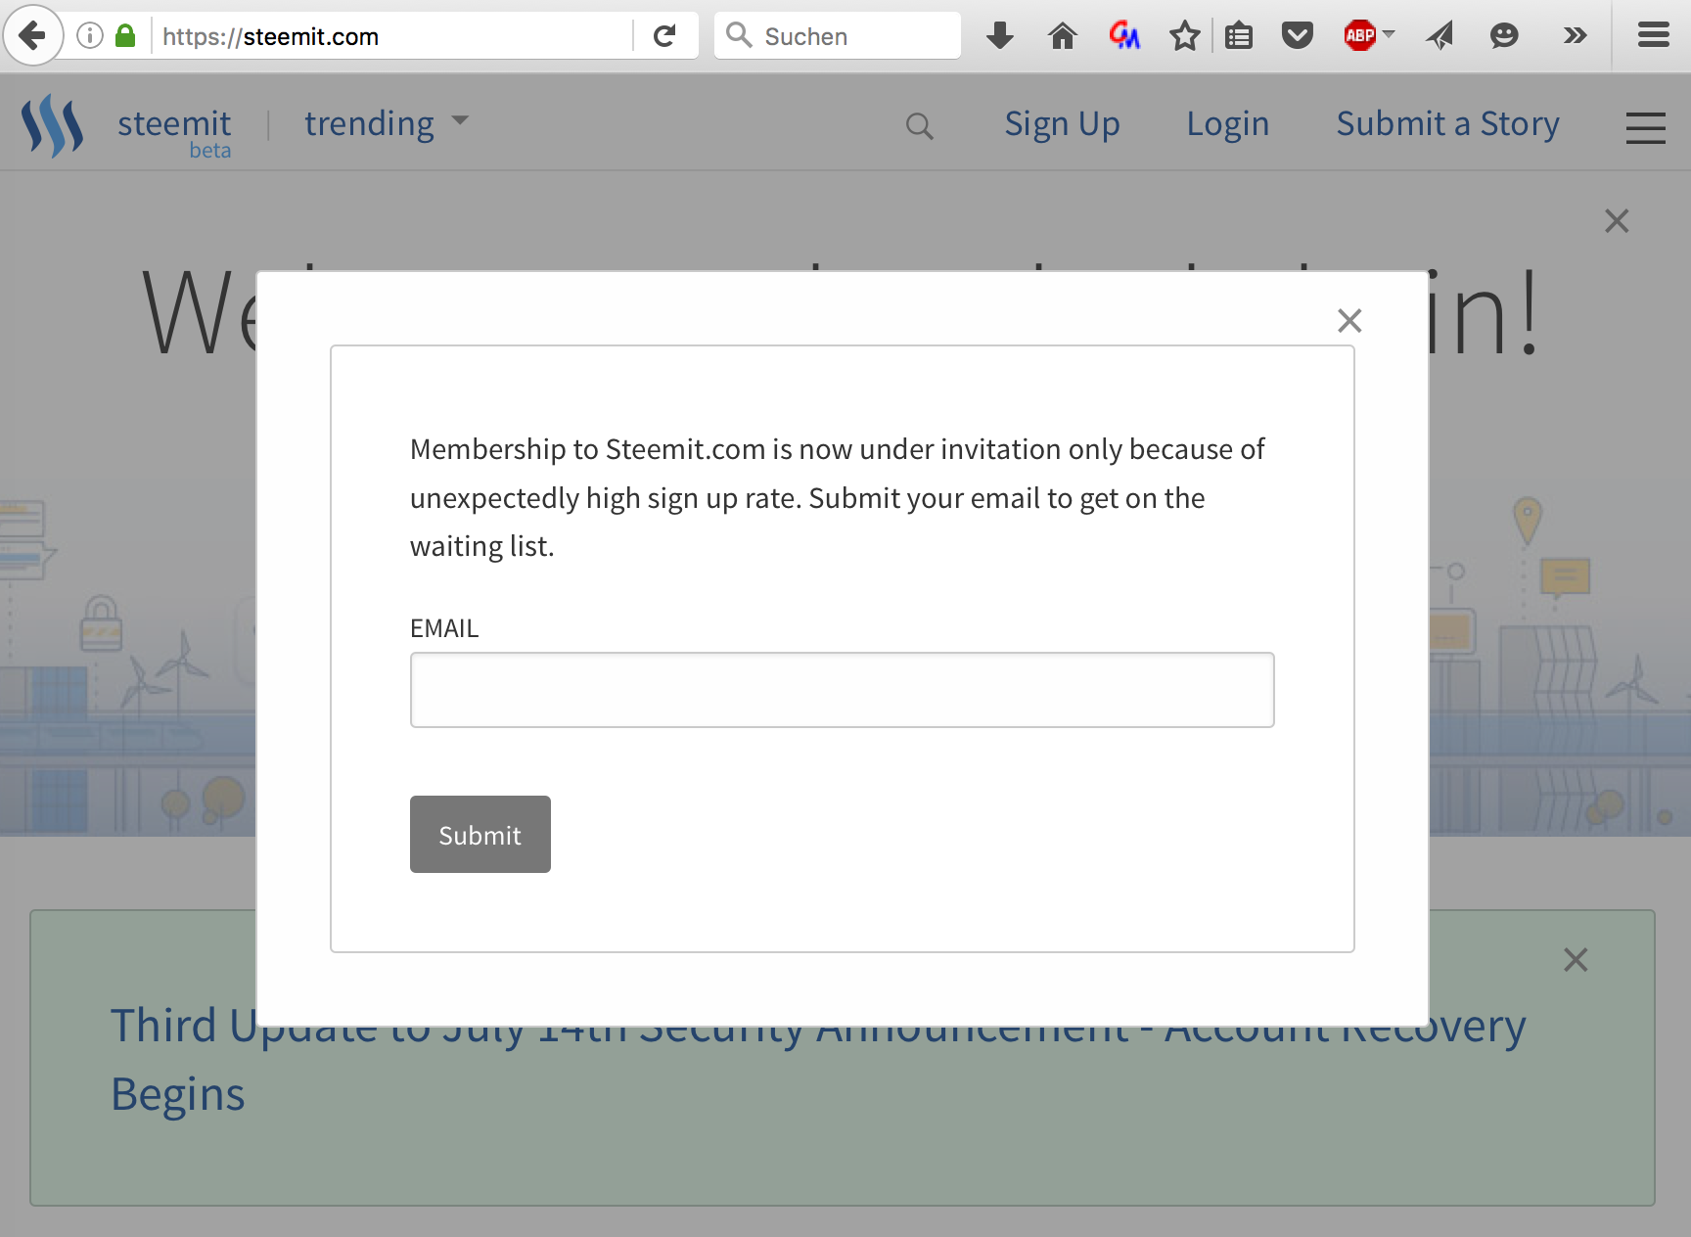The width and height of the screenshot is (1691, 1237).
Task: Open the trending sort dropdown
Action: [x=387, y=123]
